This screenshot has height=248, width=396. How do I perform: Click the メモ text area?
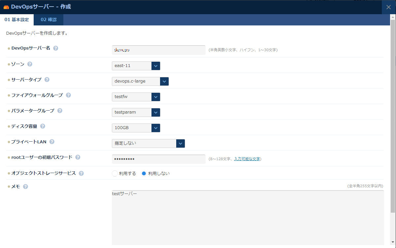tap(247, 218)
